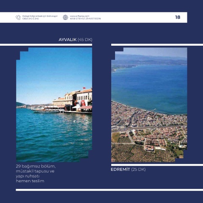Viewport: 203px width, 203px height.
Task: Click the 'yapı ruhsatı' text line
Action: click(27, 176)
